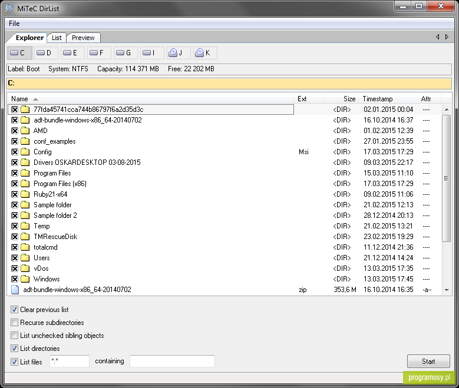
Task: Click timestamp 13.03.2015 17:45
Action: tap(388, 279)
